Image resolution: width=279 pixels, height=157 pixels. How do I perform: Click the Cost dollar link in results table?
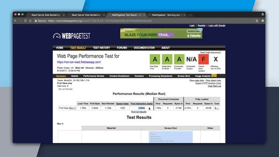click(x=217, y=108)
